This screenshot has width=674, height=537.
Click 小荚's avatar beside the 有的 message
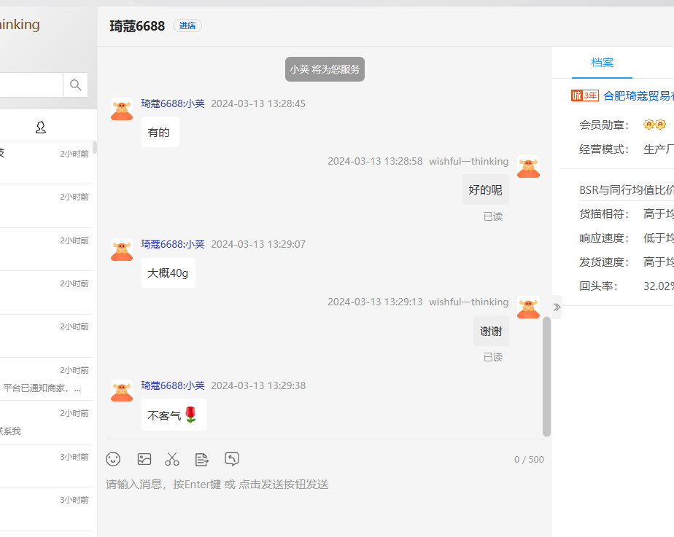click(x=122, y=109)
